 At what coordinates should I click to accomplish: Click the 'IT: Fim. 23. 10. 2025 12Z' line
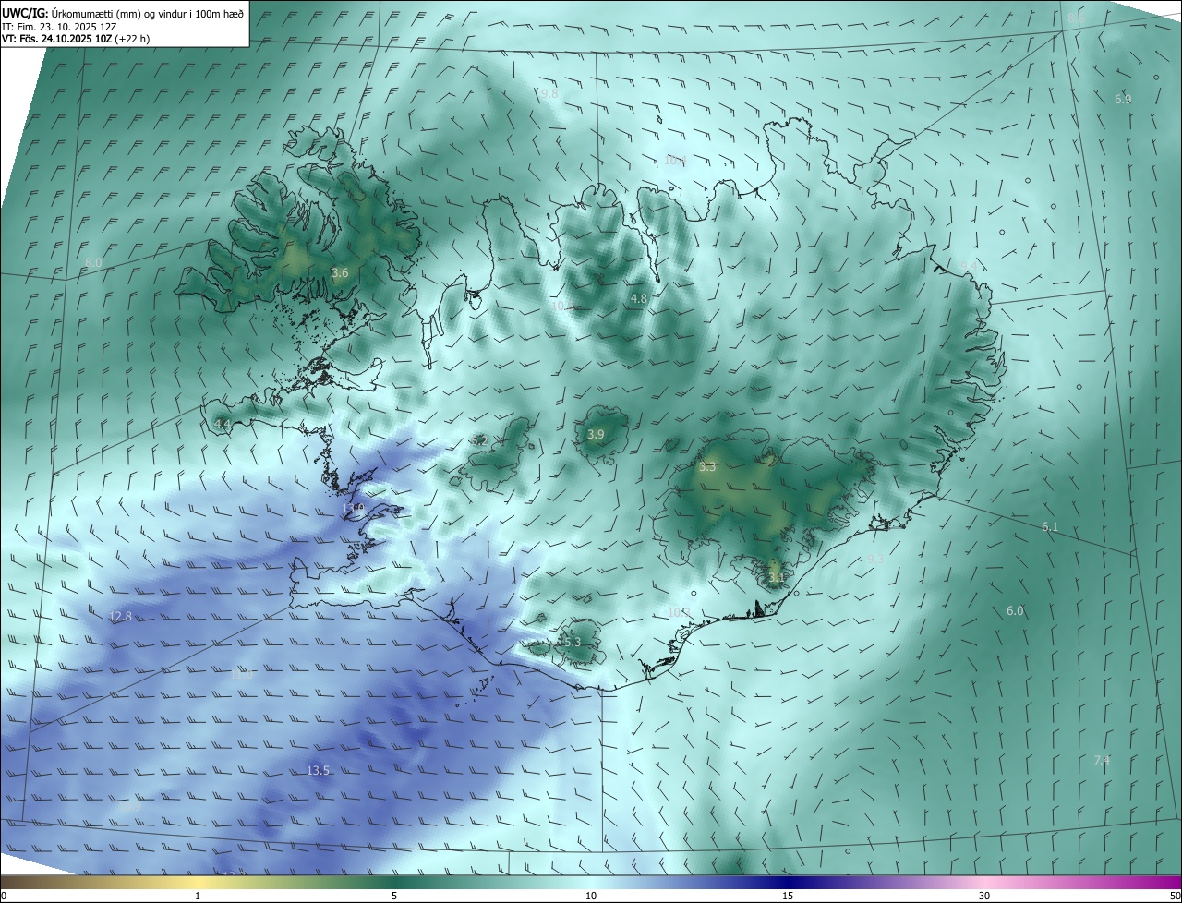[x=59, y=27]
